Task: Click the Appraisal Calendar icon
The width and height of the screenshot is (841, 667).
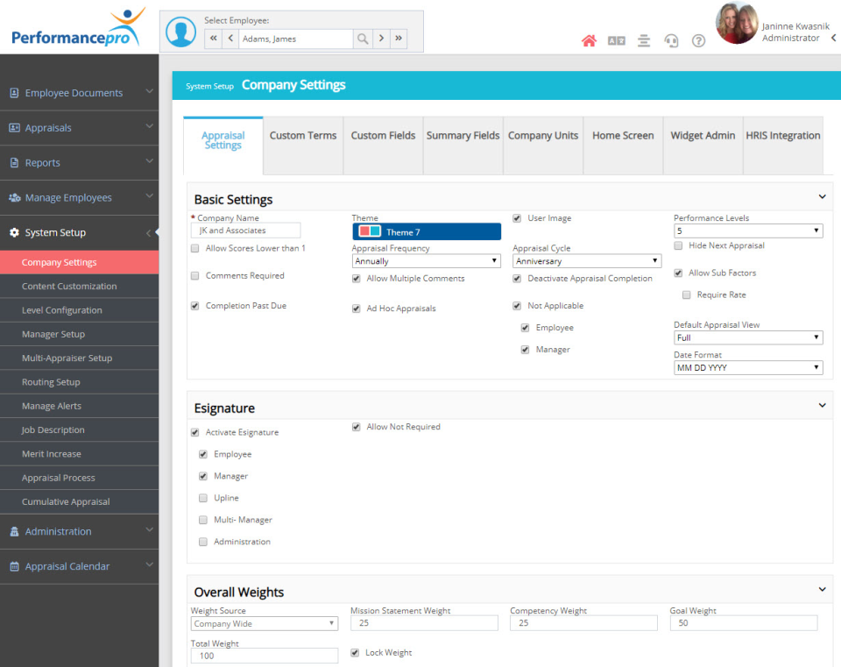Action: pos(15,566)
